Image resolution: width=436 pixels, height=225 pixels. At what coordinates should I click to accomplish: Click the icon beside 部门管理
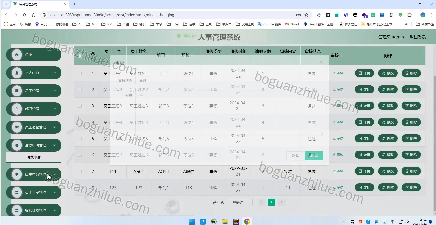point(17,109)
